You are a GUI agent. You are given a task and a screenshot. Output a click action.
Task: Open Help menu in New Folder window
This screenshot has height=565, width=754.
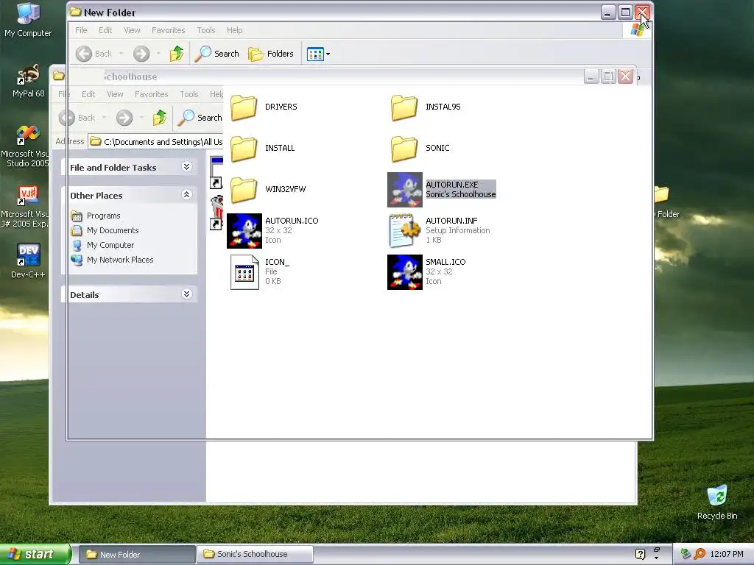(235, 30)
